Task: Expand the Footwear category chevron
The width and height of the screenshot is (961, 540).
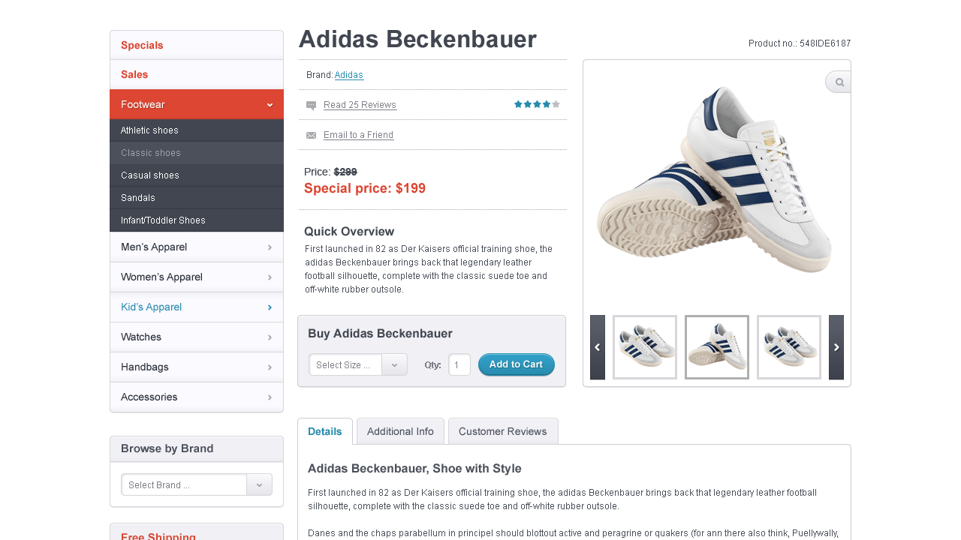Action: [x=270, y=104]
